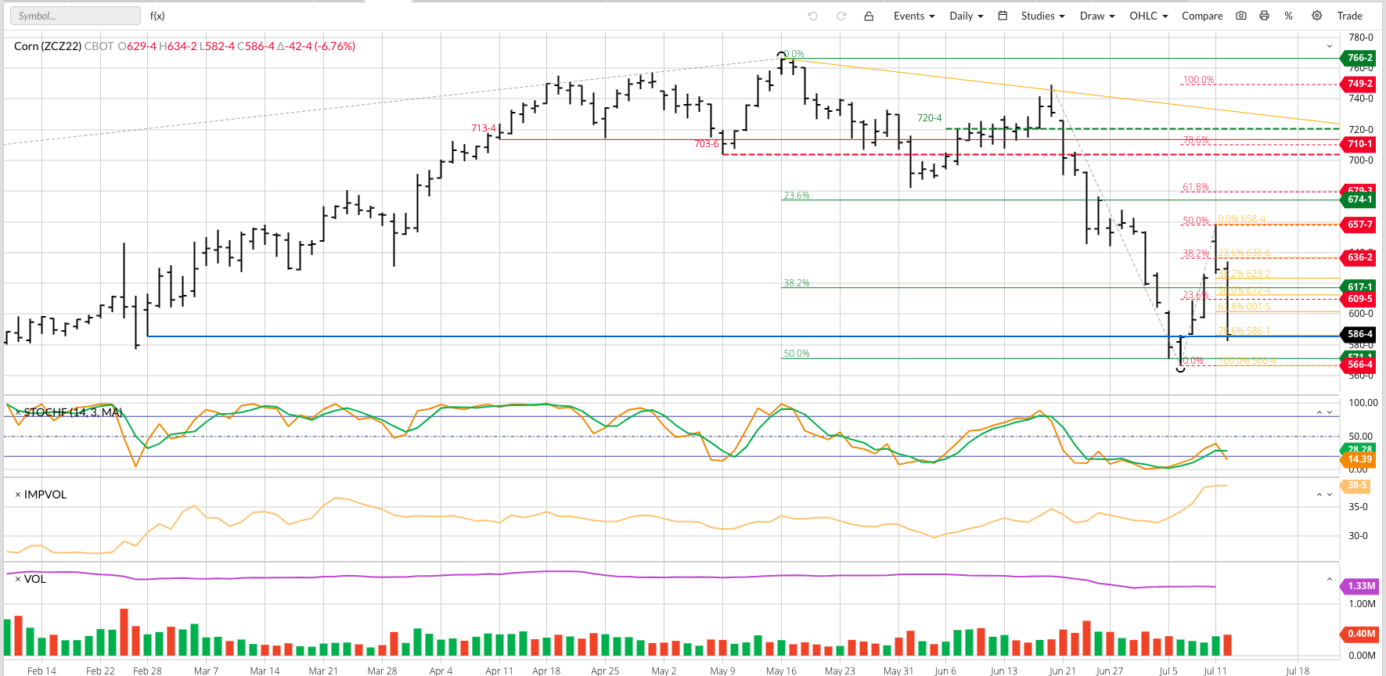Screen dimensions: 1386x676
Task: Take a chart snapshot with camera icon
Action: pyautogui.click(x=1241, y=16)
